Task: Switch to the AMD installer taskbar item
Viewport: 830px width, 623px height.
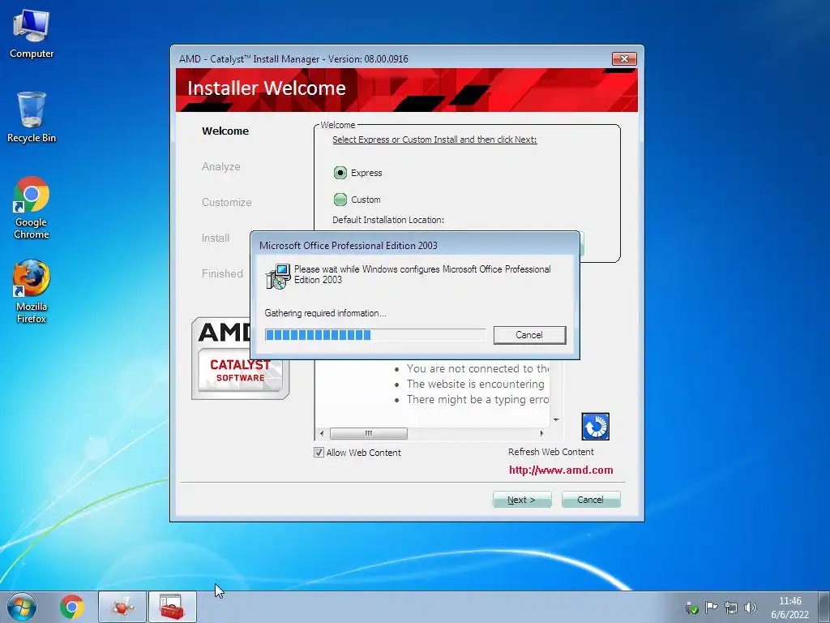Action: click(122, 607)
